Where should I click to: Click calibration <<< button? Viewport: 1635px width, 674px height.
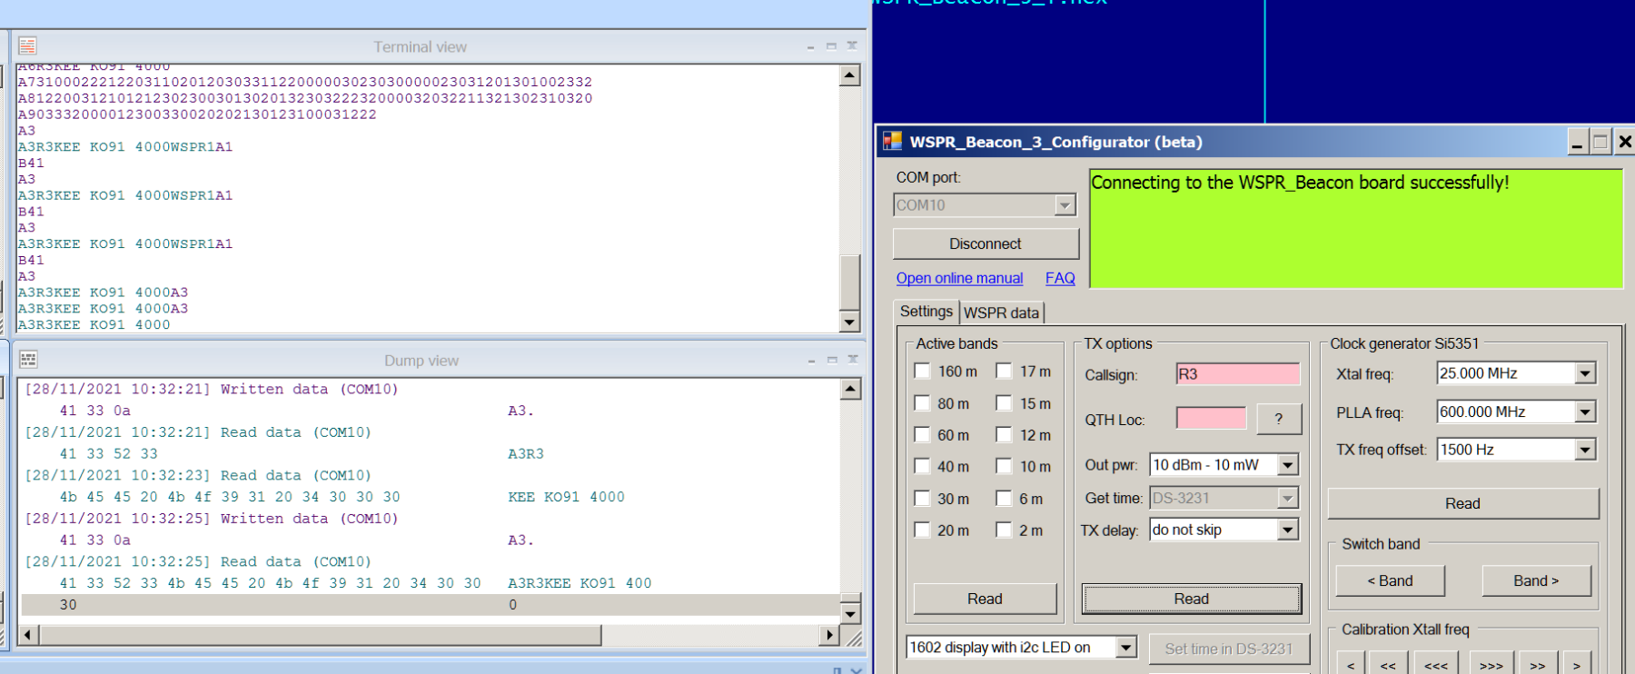1436,664
